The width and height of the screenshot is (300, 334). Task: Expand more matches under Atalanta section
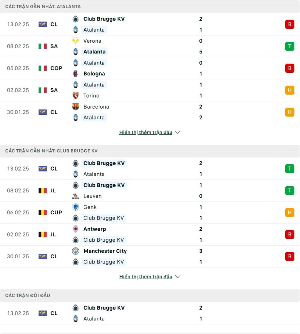point(145,132)
